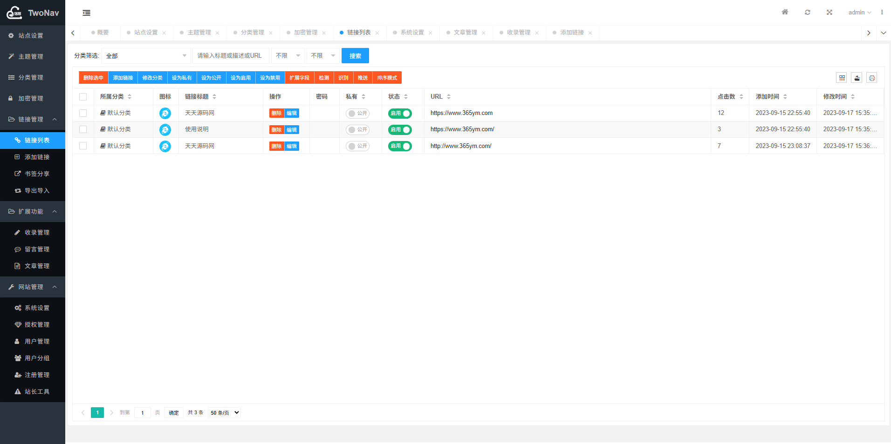The image size is (891, 444).
Task: Open the 50 条/页 page size selector
Action: click(224, 412)
